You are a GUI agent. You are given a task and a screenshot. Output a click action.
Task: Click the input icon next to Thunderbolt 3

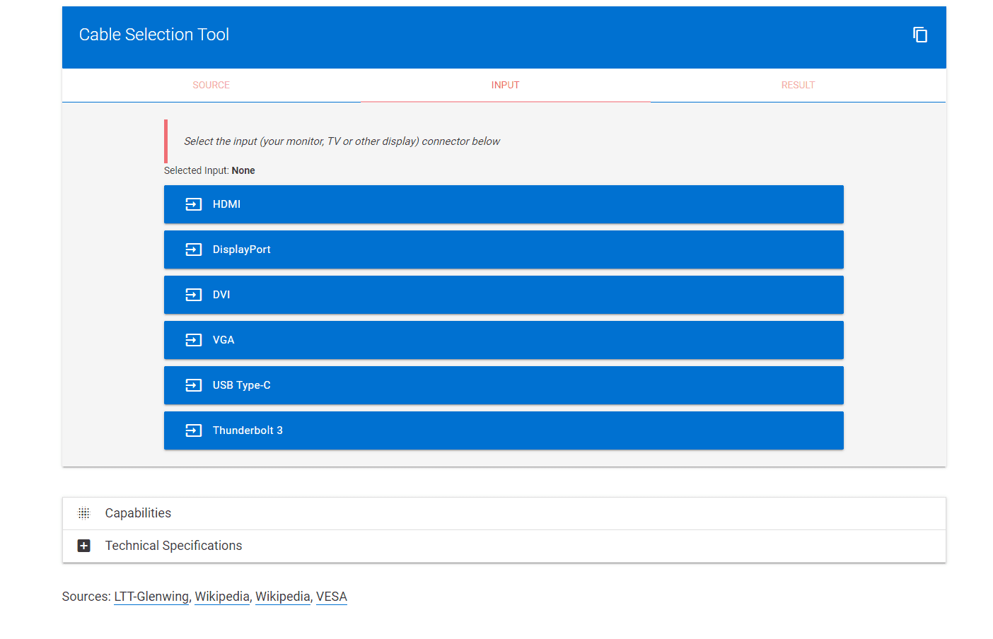(x=193, y=430)
